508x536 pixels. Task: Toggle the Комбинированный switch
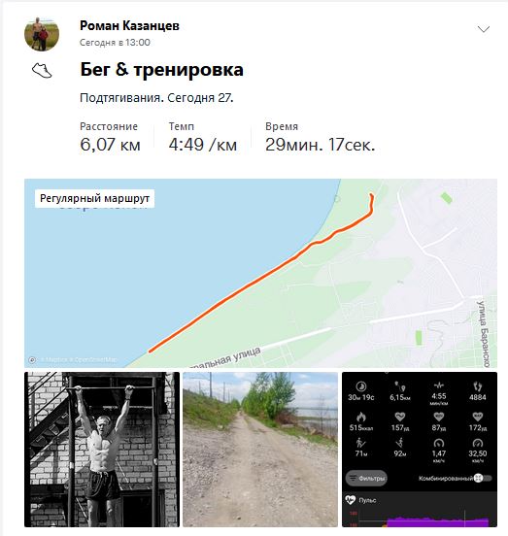pos(484,479)
